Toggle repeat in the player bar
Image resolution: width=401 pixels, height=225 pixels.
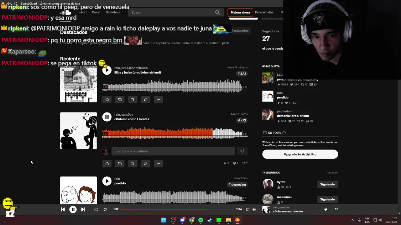click(105, 210)
